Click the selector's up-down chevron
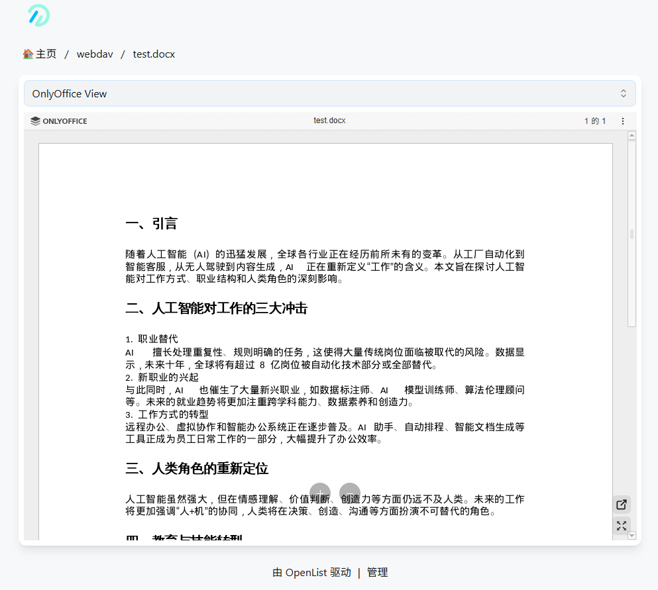This screenshot has height=590, width=658. point(624,93)
